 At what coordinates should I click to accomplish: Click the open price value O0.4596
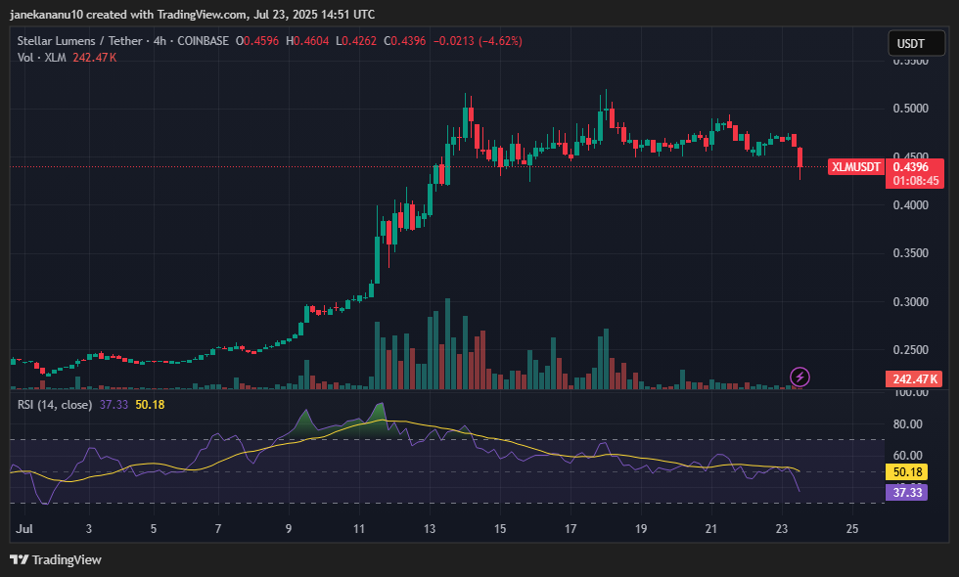(256, 41)
